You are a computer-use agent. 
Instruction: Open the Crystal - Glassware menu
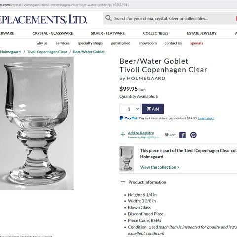pyautogui.click(x=52, y=33)
